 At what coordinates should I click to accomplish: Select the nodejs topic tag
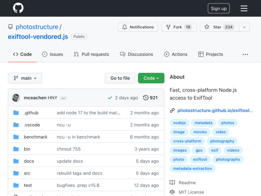pyautogui.click(x=179, y=123)
